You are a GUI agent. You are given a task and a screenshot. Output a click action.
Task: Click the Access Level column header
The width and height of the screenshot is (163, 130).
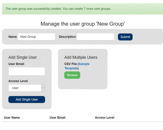[x=105, y=118]
